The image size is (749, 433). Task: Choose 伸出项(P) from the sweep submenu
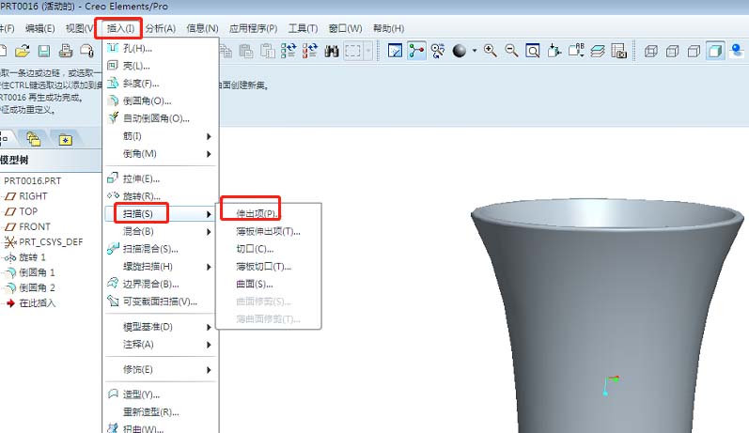pyautogui.click(x=256, y=214)
